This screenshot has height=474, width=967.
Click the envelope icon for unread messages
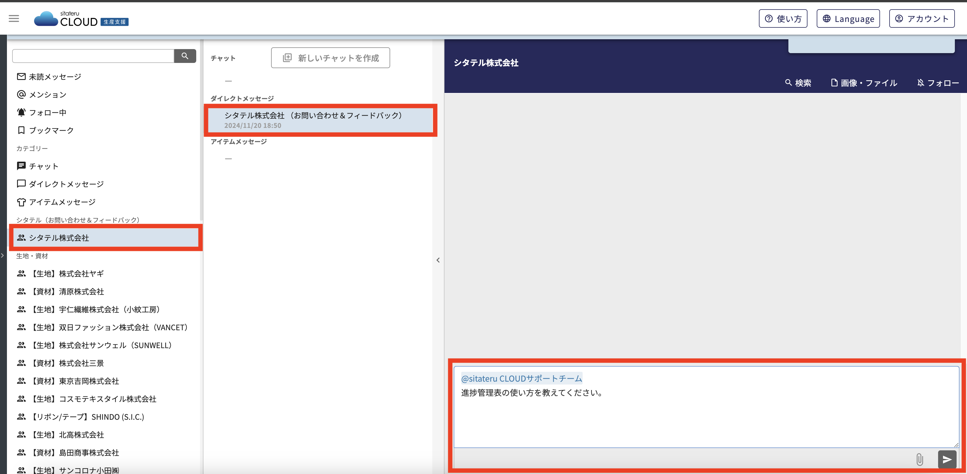pos(21,76)
